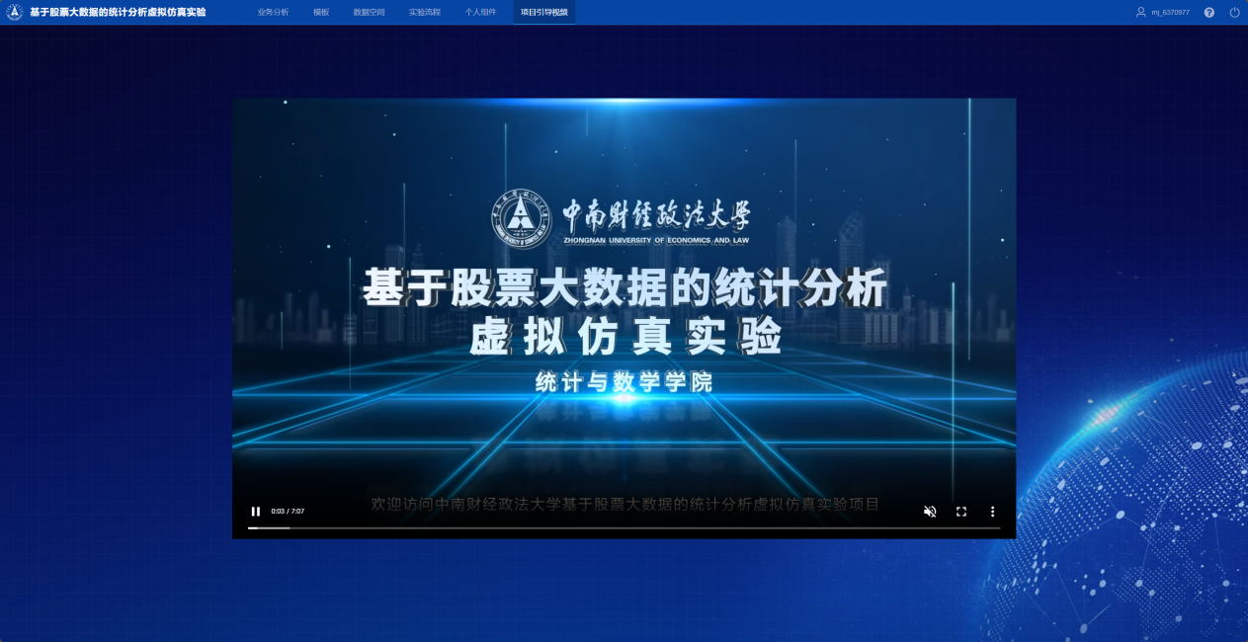Select the 实验流程 tab
The width and height of the screenshot is (1248, 642).
[x=425, y=12]
